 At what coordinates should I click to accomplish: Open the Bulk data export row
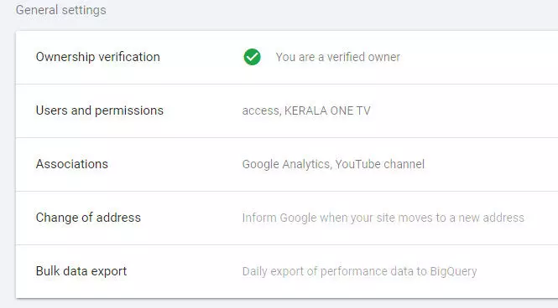[287, 272]
